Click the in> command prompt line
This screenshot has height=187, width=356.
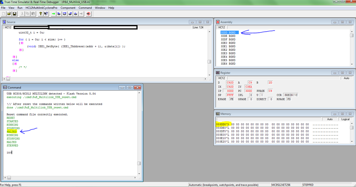(9, 153)
